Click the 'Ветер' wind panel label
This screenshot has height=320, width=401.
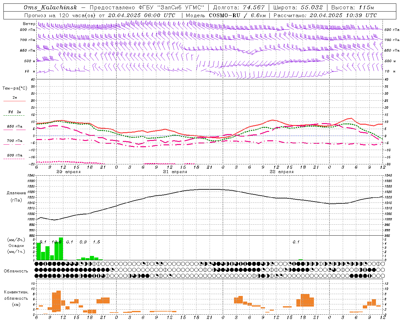[x=29, y=24]
